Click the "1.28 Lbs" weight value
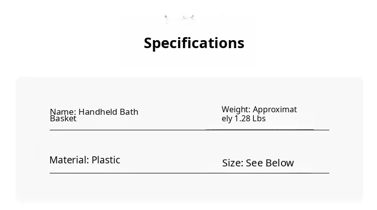 [250, 119]
